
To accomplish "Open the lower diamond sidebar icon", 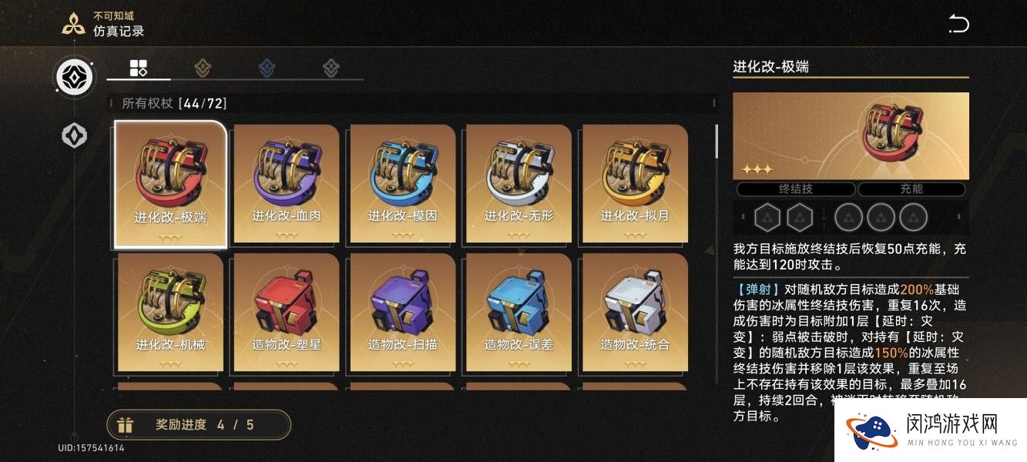I will (x=75, y=136).
